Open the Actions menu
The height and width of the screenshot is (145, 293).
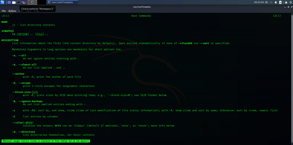[12, 11]
